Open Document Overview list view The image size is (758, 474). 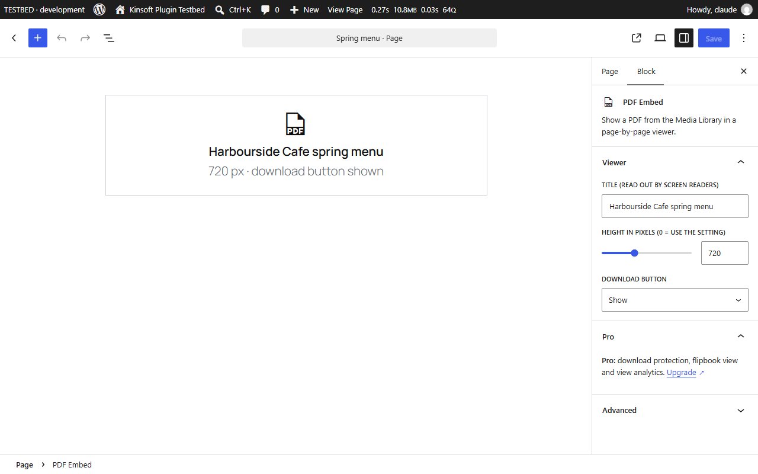(109, 38)
